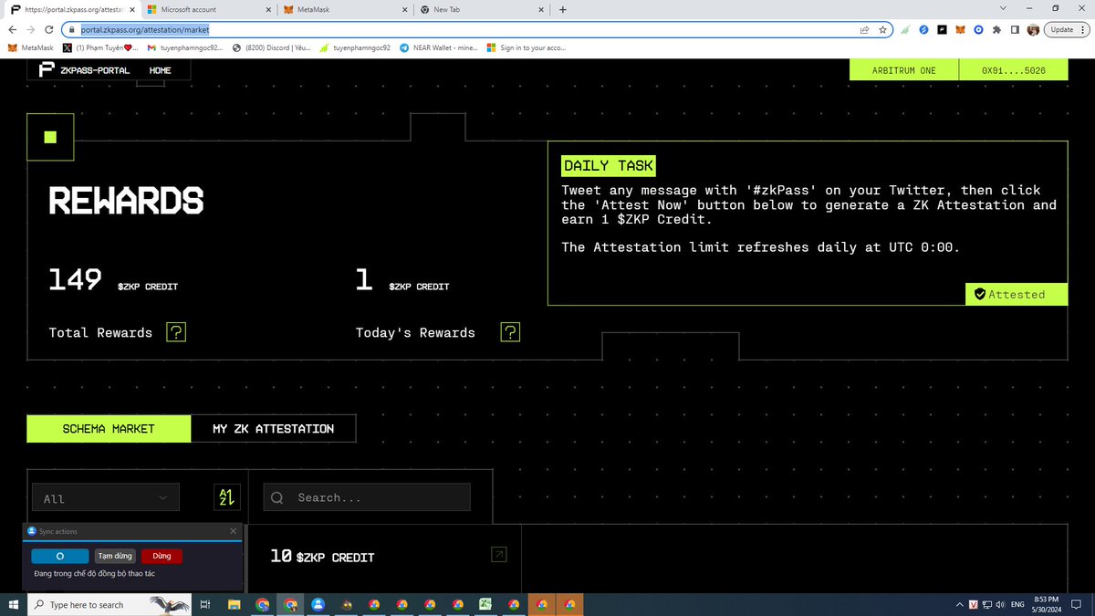Image resolution: width=1095 pixels, height=616 pixels.
Task: Click the 8:53 PM clock in taskbar
Action: (x=1048, y=604)
